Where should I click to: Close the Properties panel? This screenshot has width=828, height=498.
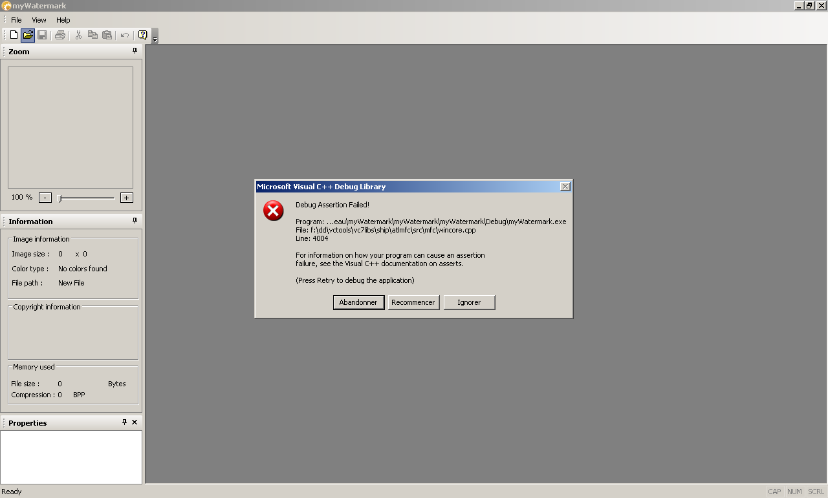tap(135, 422)
